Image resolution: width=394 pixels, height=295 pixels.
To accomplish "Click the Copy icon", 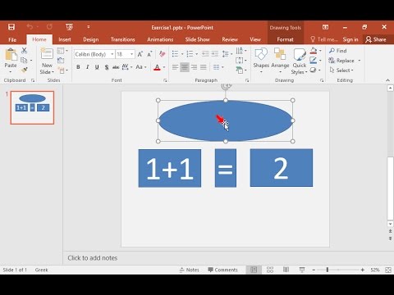I will tap(24, 60).
